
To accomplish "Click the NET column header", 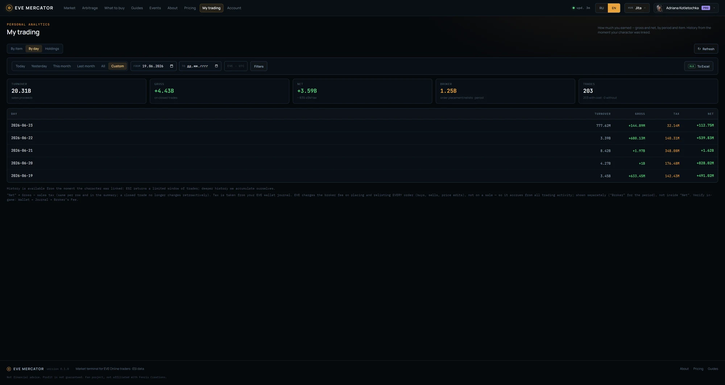I will 710,114.
